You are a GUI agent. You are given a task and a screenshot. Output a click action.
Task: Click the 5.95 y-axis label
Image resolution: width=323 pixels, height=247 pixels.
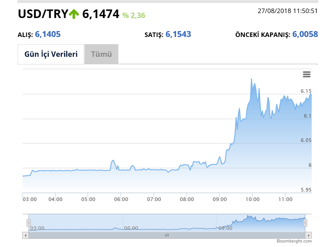tap(306, 190)
